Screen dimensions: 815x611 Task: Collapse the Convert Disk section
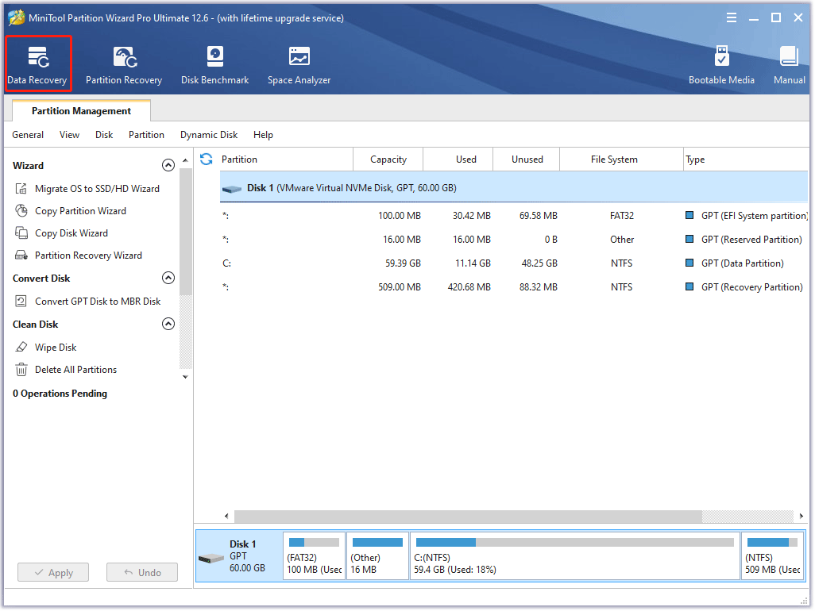pos(168,278)
